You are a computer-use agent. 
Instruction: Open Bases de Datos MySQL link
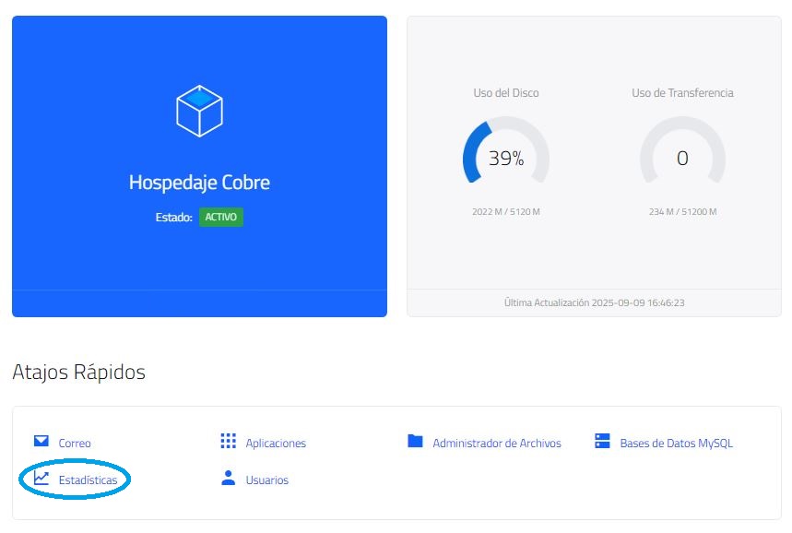677,444
